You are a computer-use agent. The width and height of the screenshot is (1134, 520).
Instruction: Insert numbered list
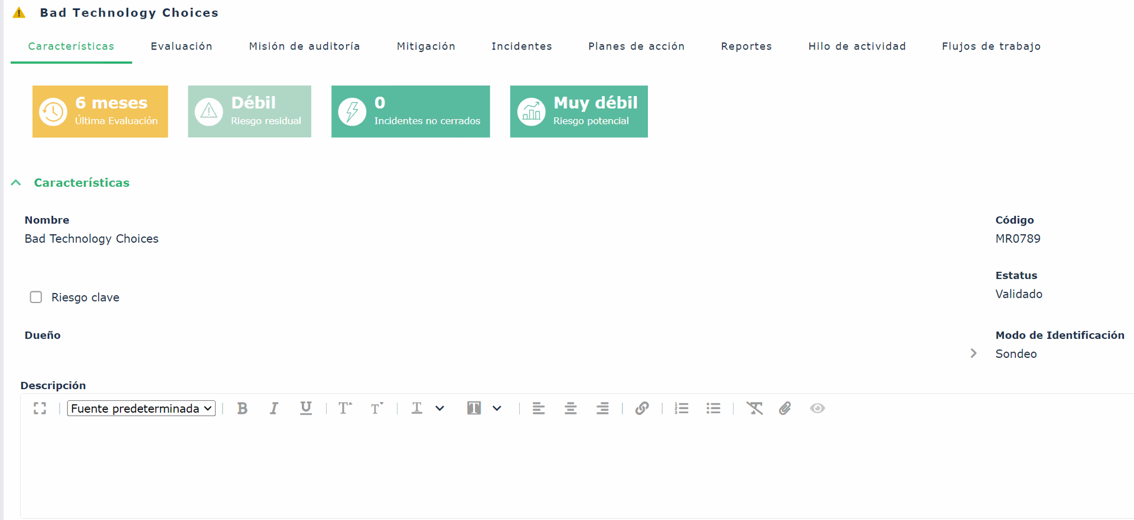[x=682, y=408]
